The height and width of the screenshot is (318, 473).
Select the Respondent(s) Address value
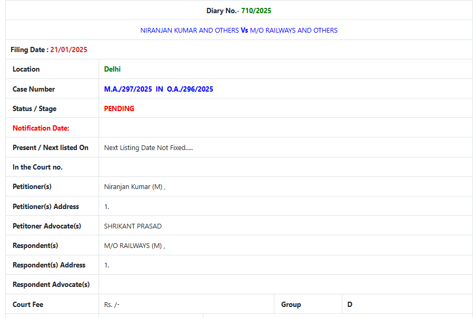[107, 265]
